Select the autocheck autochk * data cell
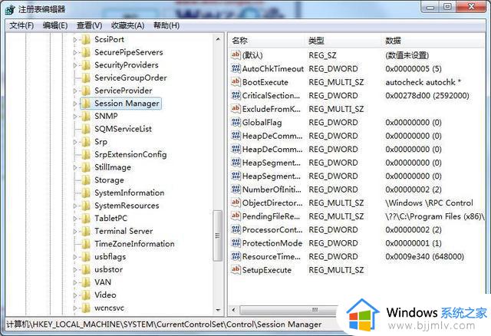491x336 pixels. coord(423,82)
